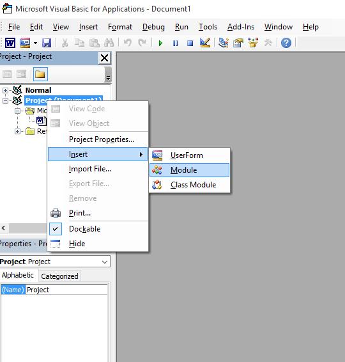Screen dimensions: 345x362
Task: Run macro with green play icon
Action: [x=161, y=43]
